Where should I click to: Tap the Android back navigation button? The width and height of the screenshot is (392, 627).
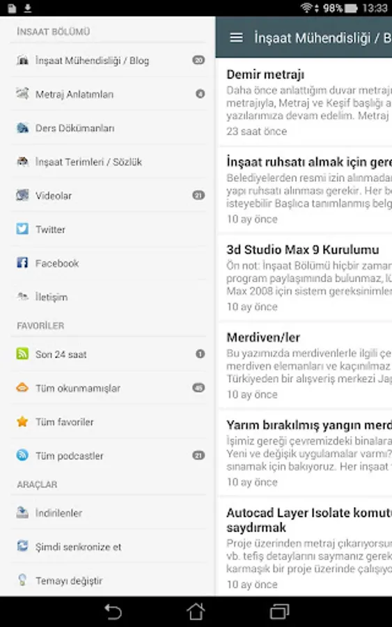tap(113, 612)
